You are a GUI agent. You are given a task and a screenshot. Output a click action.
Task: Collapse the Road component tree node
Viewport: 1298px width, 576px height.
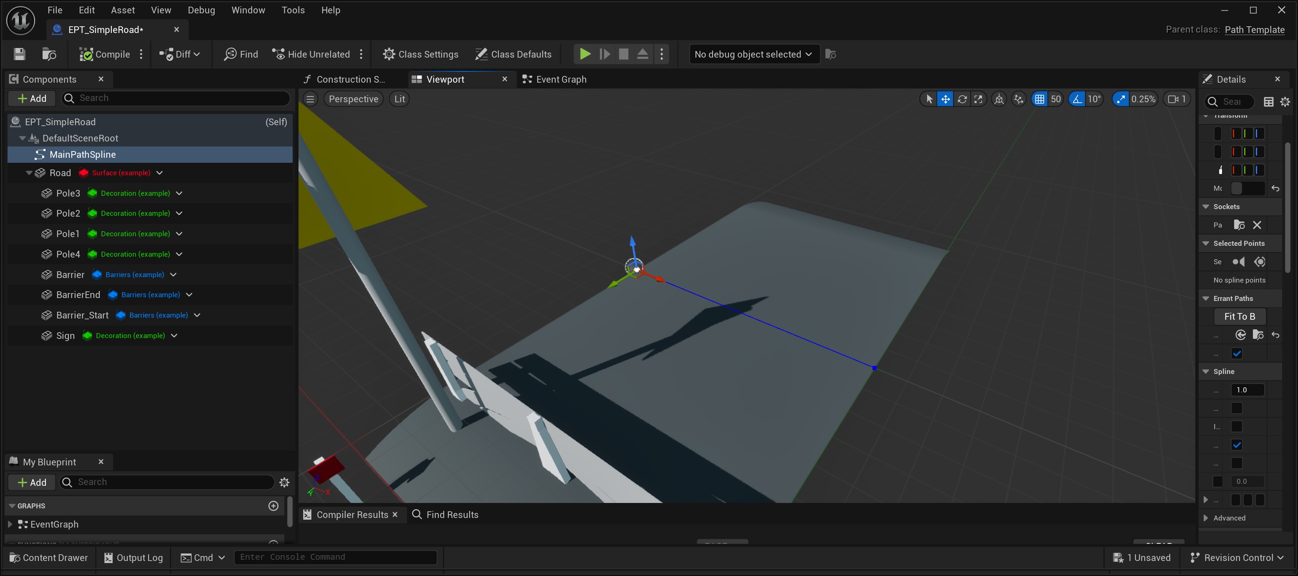(29, 173)
